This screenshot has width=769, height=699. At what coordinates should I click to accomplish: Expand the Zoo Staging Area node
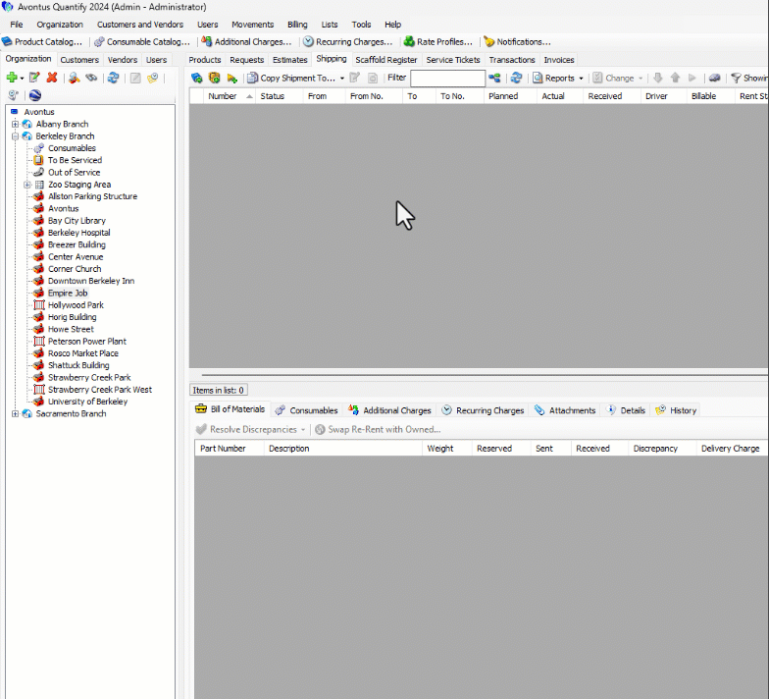pyautogui.click(x=27, y=185)
